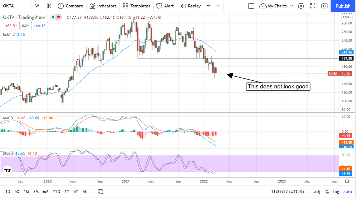Change the W weekly interval selector
The image size is (356, 198).
37,6
